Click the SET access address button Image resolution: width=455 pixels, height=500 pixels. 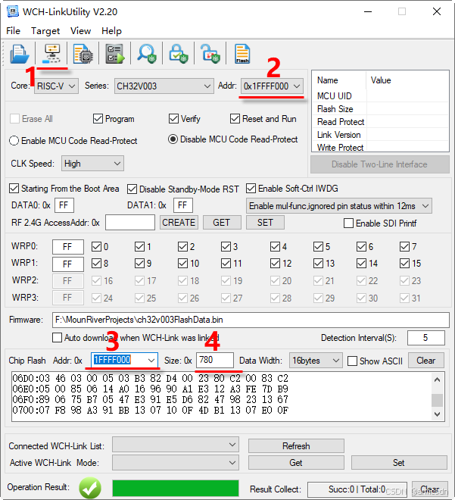pyautogui.click(x=265, y=222)
